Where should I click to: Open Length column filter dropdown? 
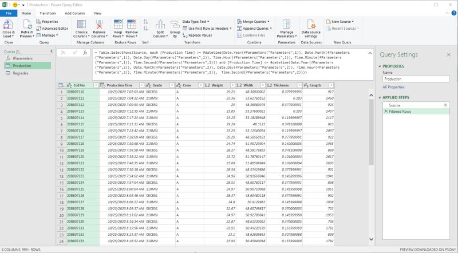[x=331, y=85]
